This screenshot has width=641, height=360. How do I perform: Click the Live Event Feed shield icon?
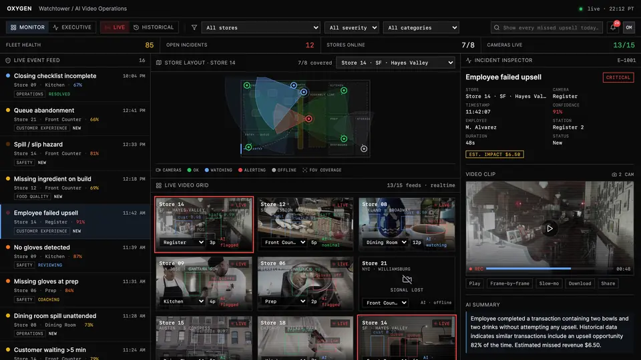8,61
